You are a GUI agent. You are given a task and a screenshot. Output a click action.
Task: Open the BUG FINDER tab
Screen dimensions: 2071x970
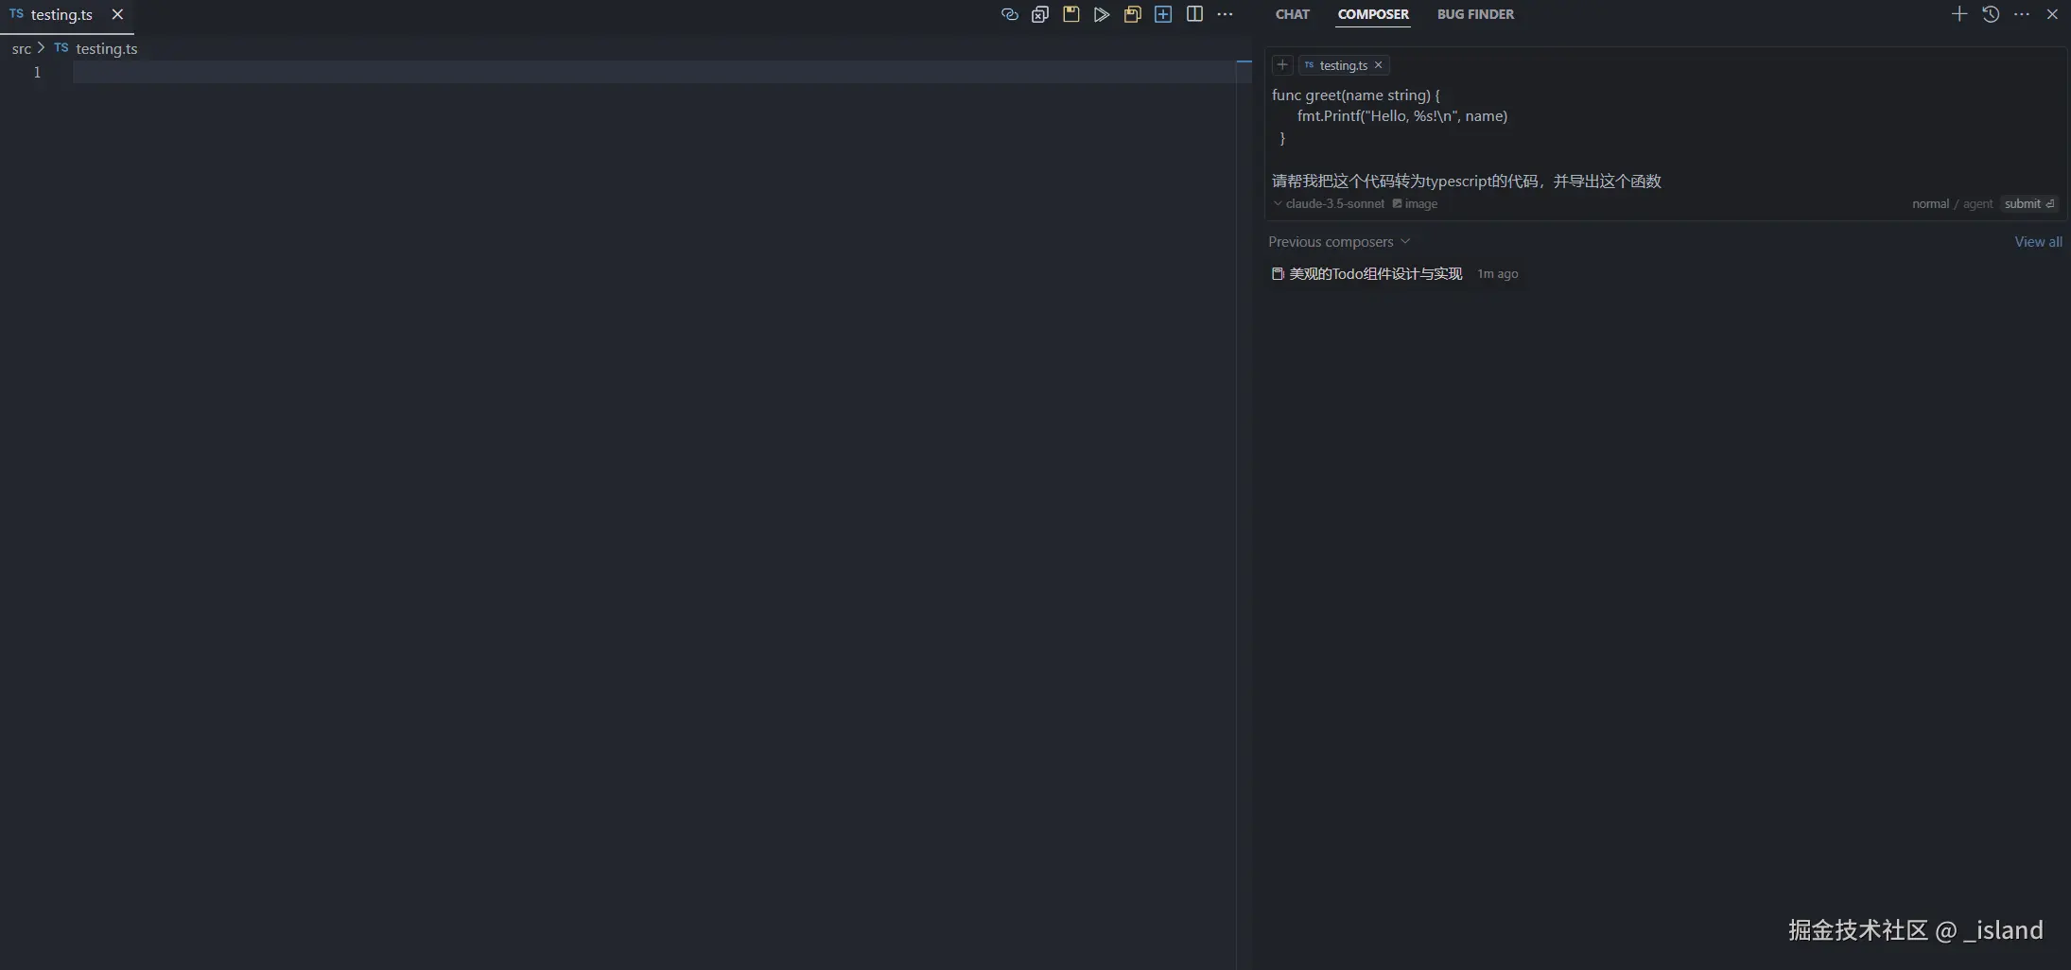pyautogui.click(x=1475, y=14)
